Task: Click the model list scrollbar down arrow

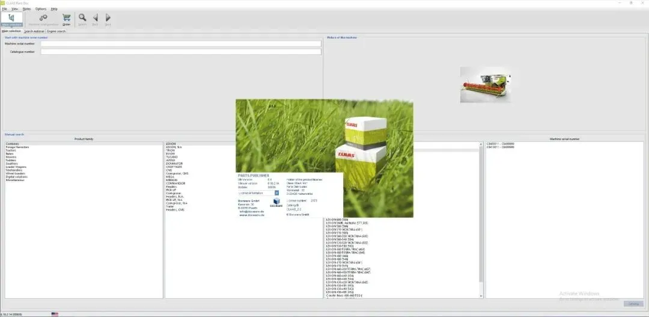Action: (481, 296)
